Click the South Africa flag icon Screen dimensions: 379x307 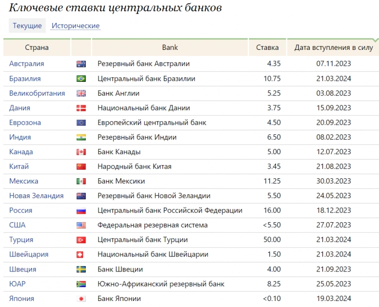(x=81, y=284)
